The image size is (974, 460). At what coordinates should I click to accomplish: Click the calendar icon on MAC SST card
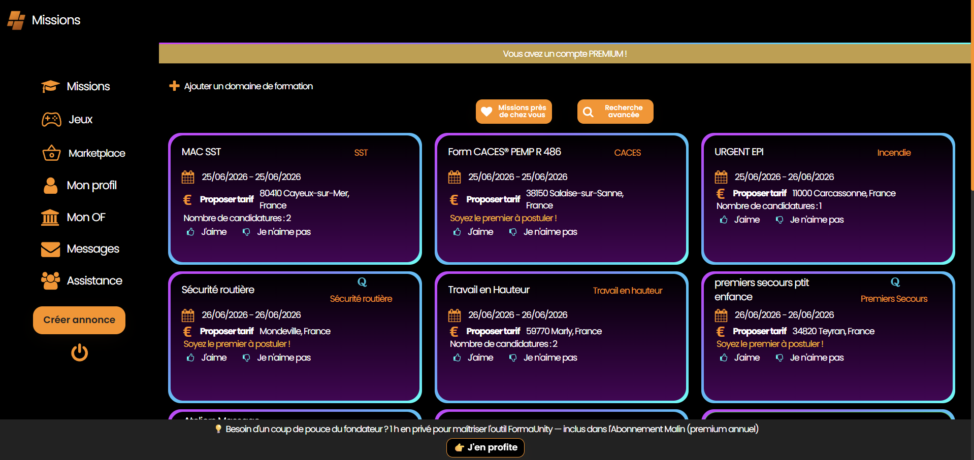188,177
